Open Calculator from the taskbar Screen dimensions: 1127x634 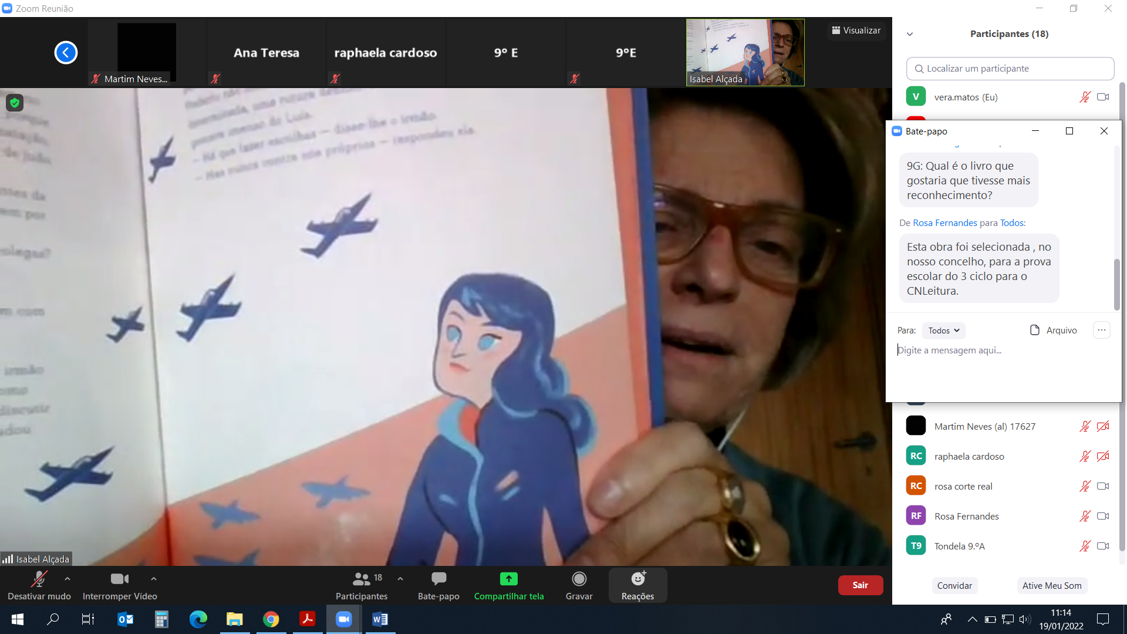(x=161, y=619)
